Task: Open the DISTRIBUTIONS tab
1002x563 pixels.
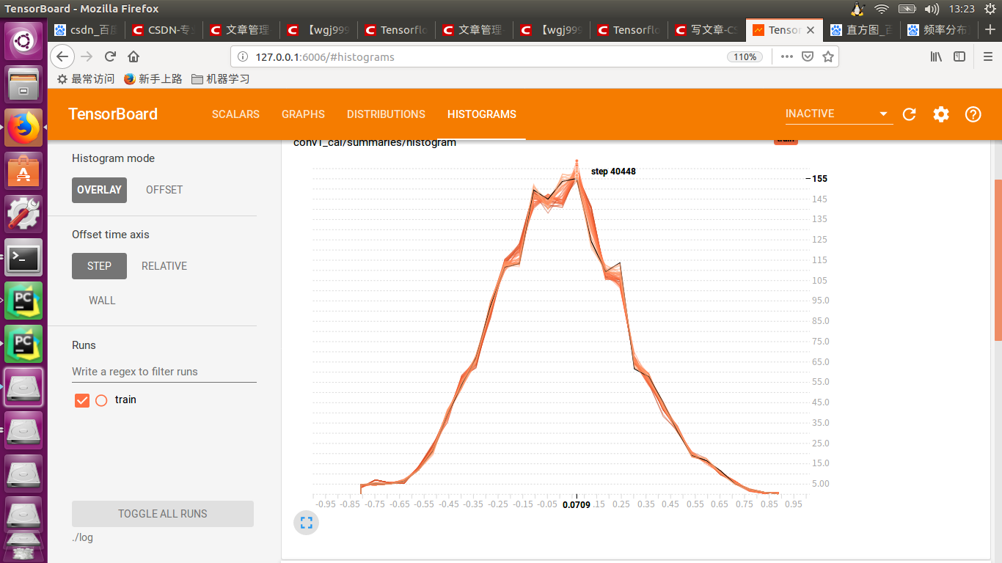Action: point(386,114)
